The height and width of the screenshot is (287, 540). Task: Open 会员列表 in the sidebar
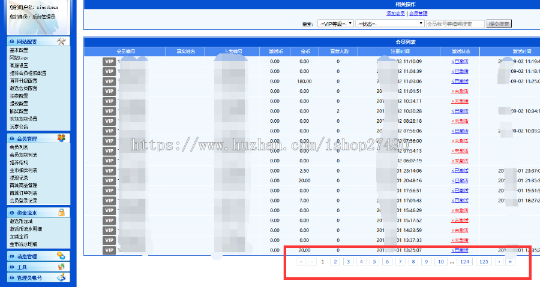19,147
